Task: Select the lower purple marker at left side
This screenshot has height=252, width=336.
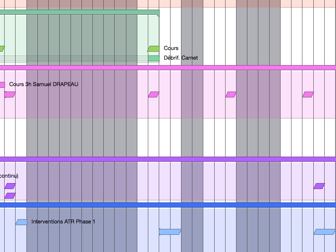Action: coord(10,196)
